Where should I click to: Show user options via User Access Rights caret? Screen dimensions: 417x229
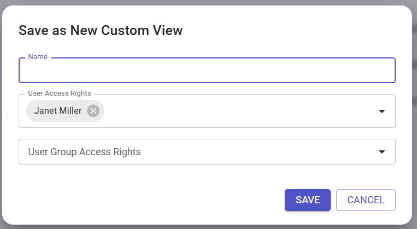coord(381,111)
